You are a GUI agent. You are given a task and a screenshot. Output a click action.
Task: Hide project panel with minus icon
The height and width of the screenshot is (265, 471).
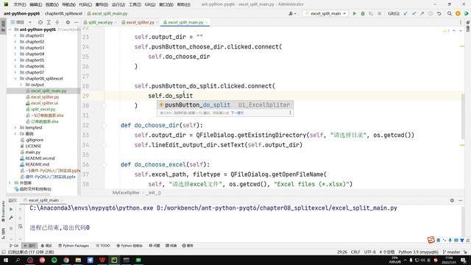point(76,22)
